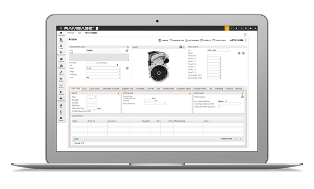Open the Version history link
This screenshot has width=314, height=189.
(219, 40)
